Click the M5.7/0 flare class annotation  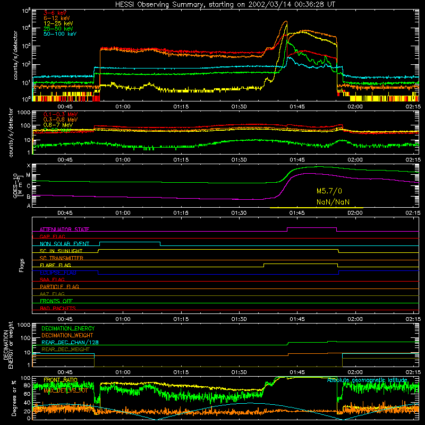pos(329,191)
